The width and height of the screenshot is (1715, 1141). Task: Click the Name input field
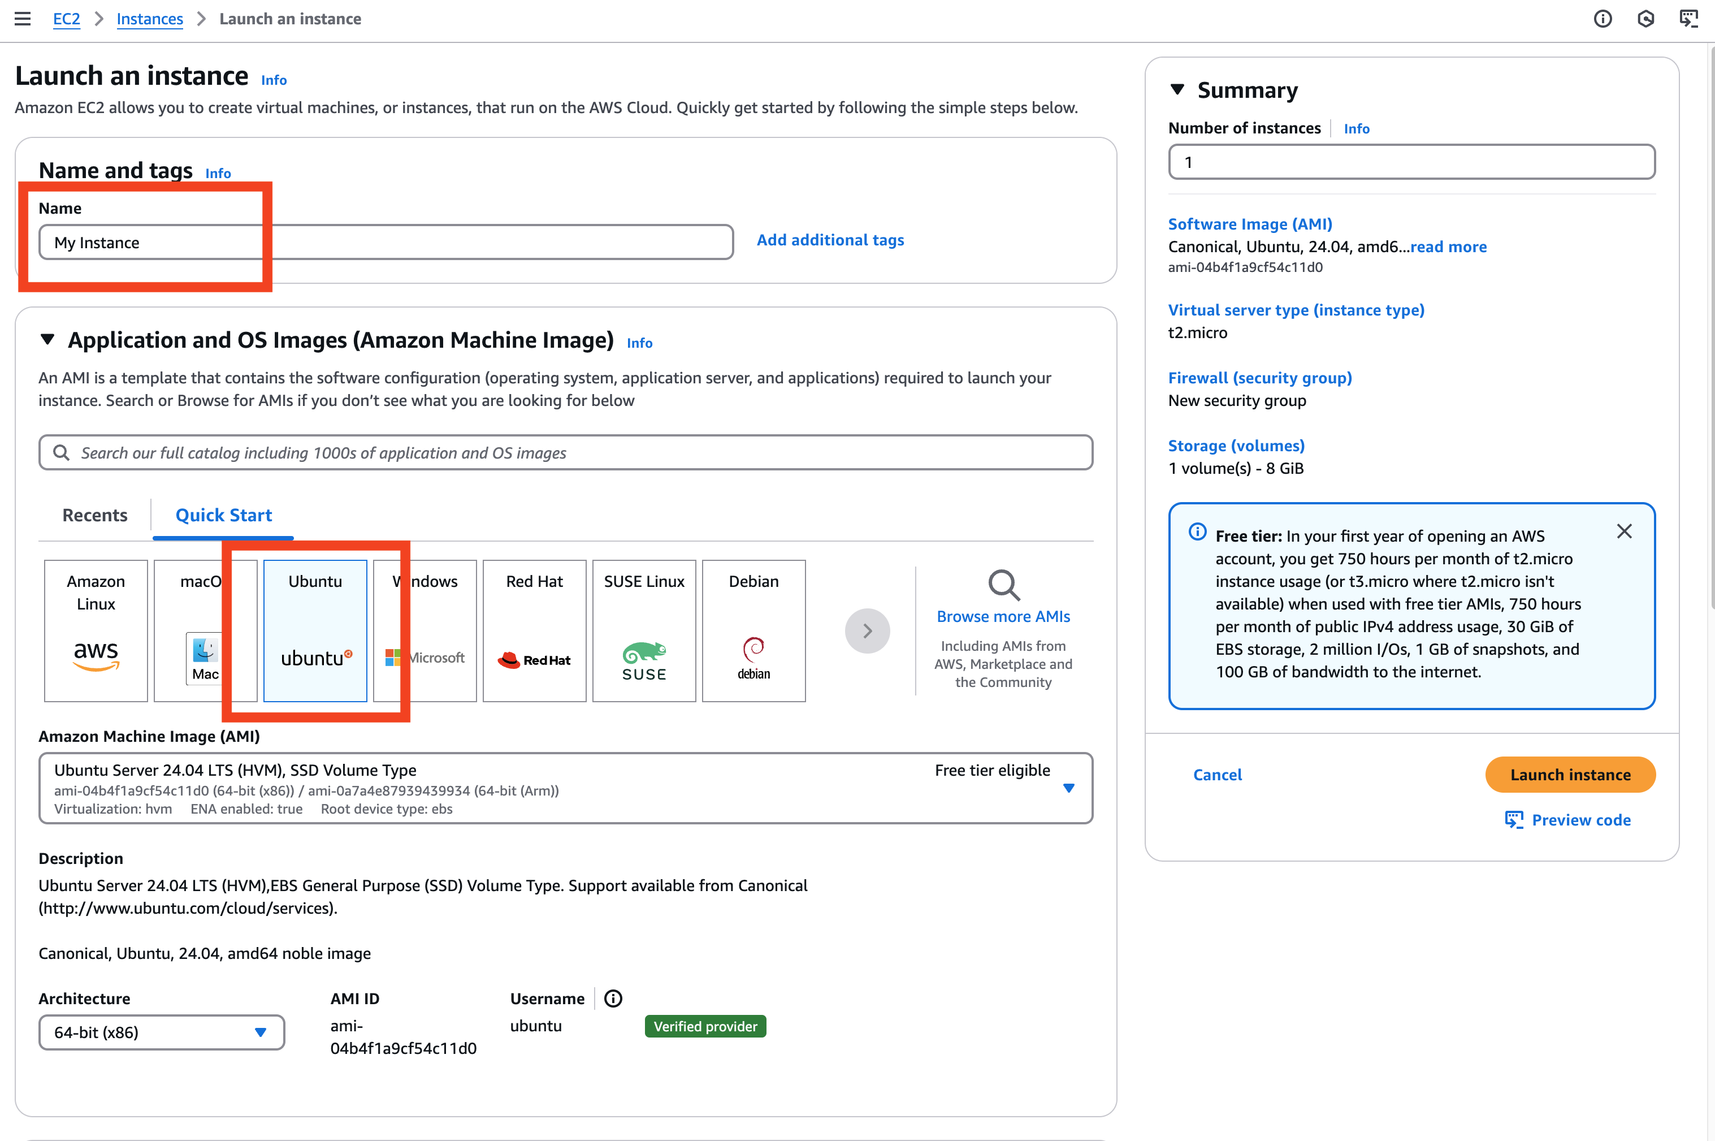[386, 243]
